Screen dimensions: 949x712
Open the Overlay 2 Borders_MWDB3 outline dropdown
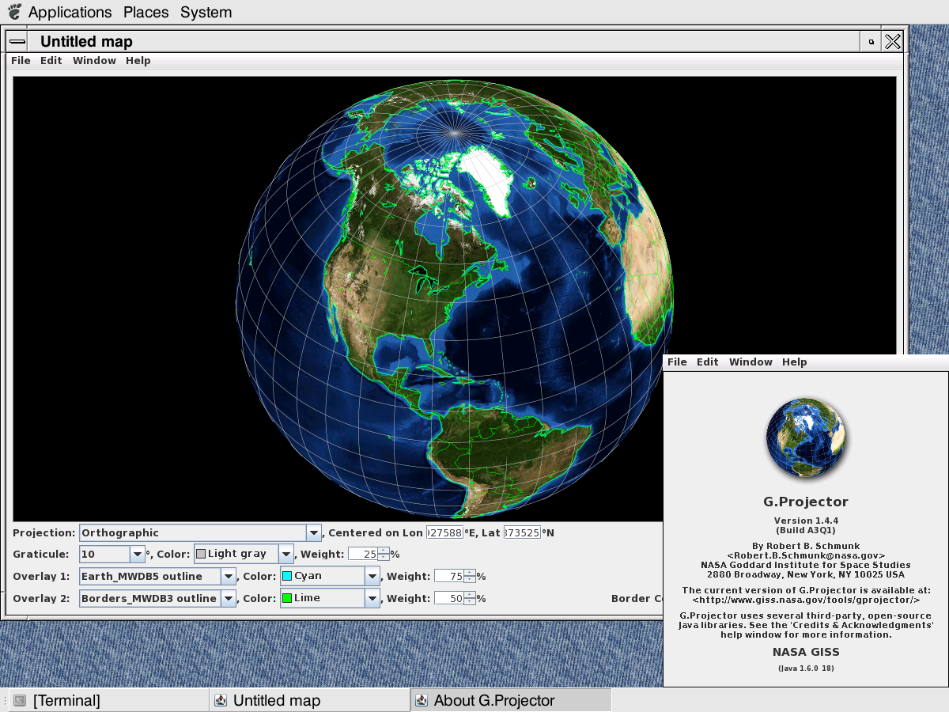pyautogui.click(x=229, y=599)
